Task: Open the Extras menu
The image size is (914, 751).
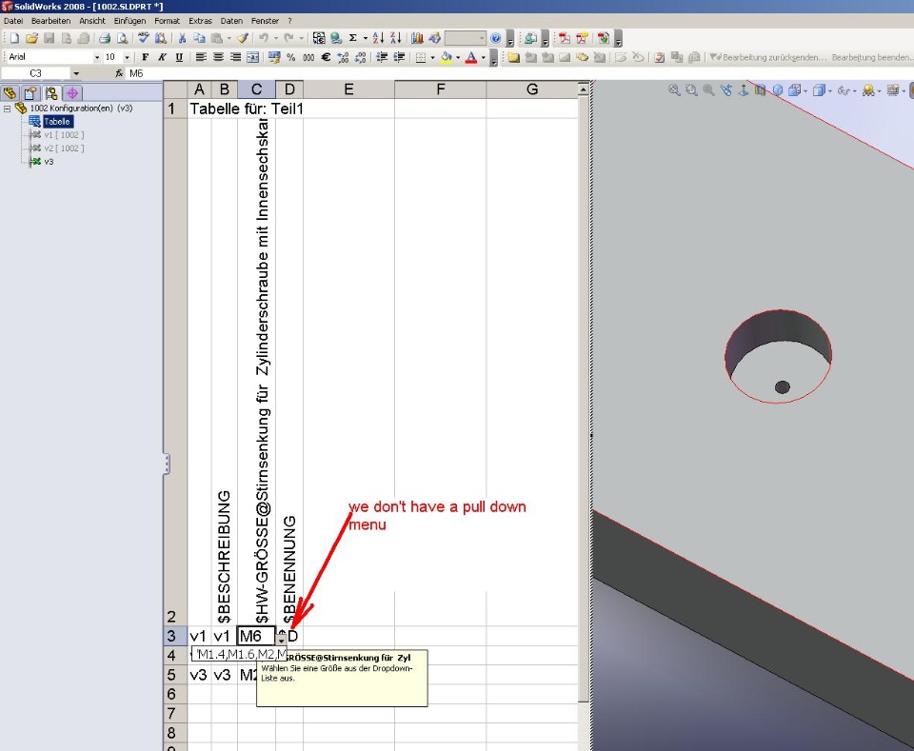Action: [x=200, y=21]
